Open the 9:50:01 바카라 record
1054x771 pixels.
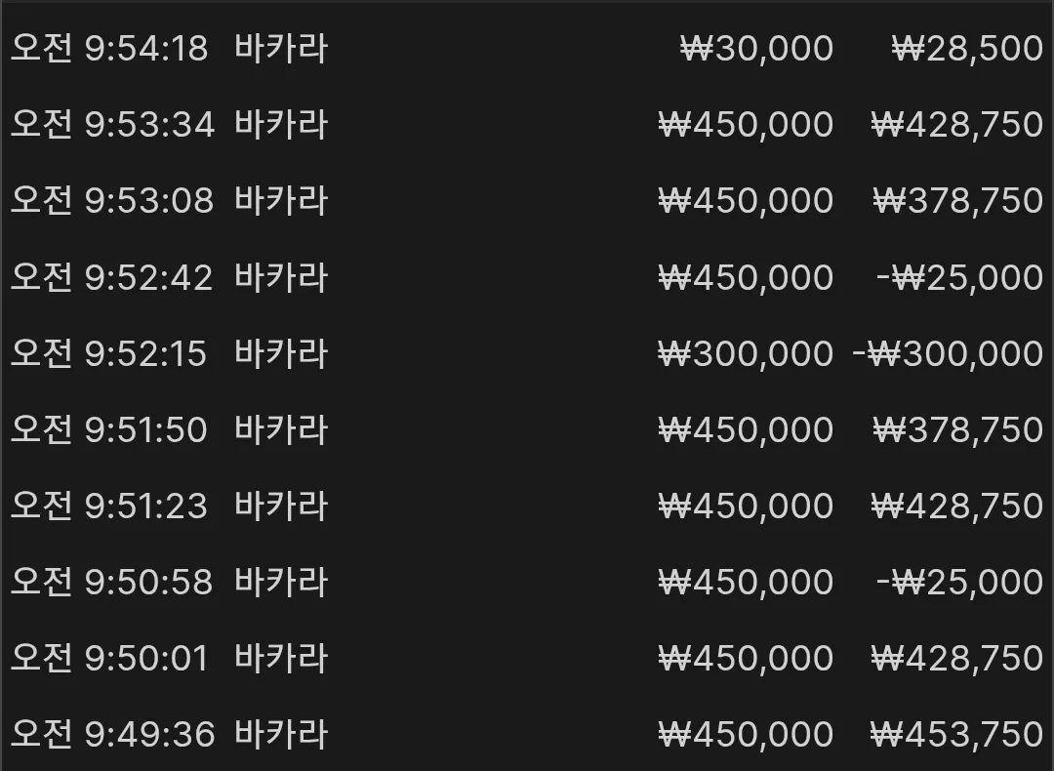[527, 658]
